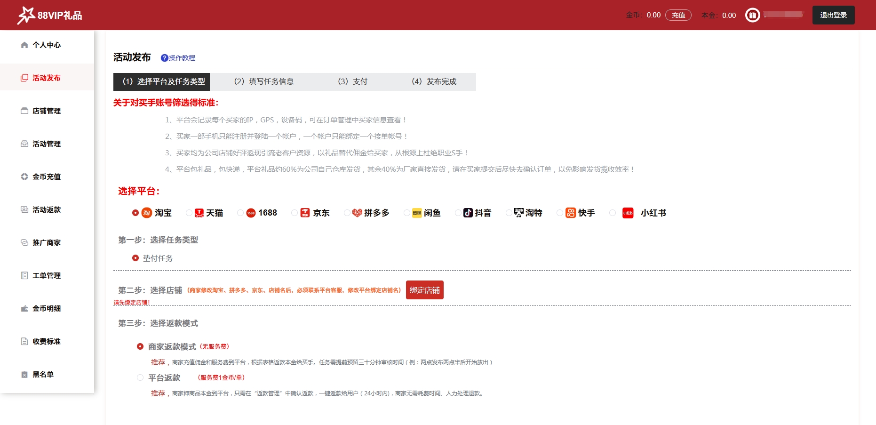The width and height of the screenshot is (876, 425).
Task: Click the 绑定店铺 button
Action: tap(424, 290)
